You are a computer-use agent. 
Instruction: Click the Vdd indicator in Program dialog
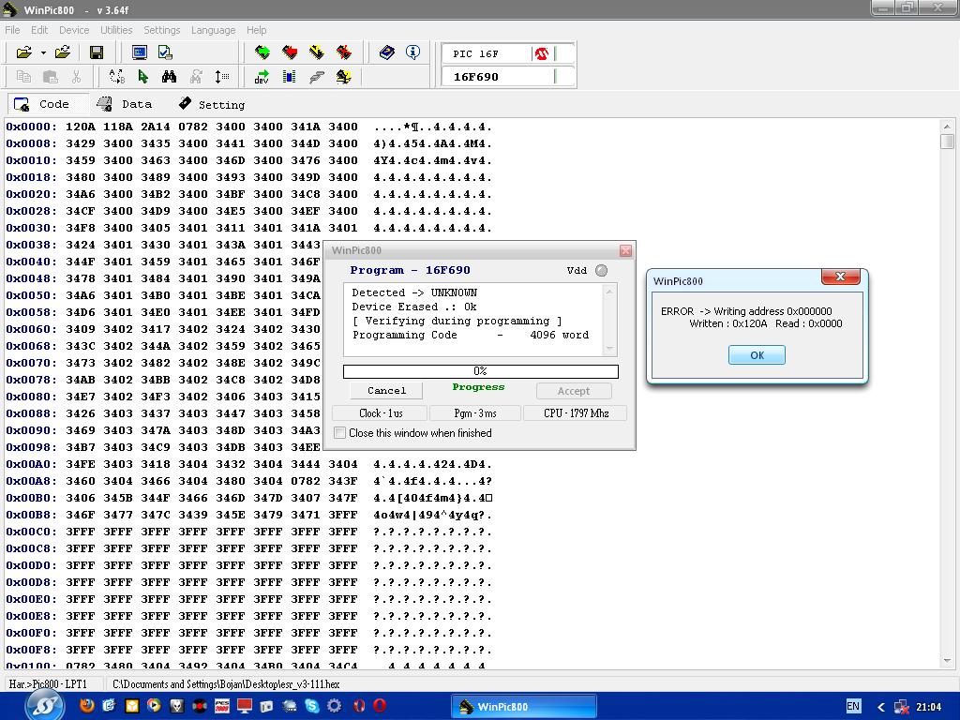pyautogui.click(x=601, y=271)
